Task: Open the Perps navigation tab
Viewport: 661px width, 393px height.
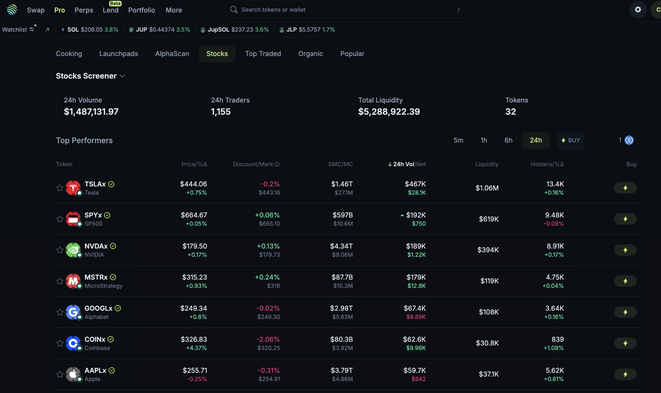Action: click(84, 10)
